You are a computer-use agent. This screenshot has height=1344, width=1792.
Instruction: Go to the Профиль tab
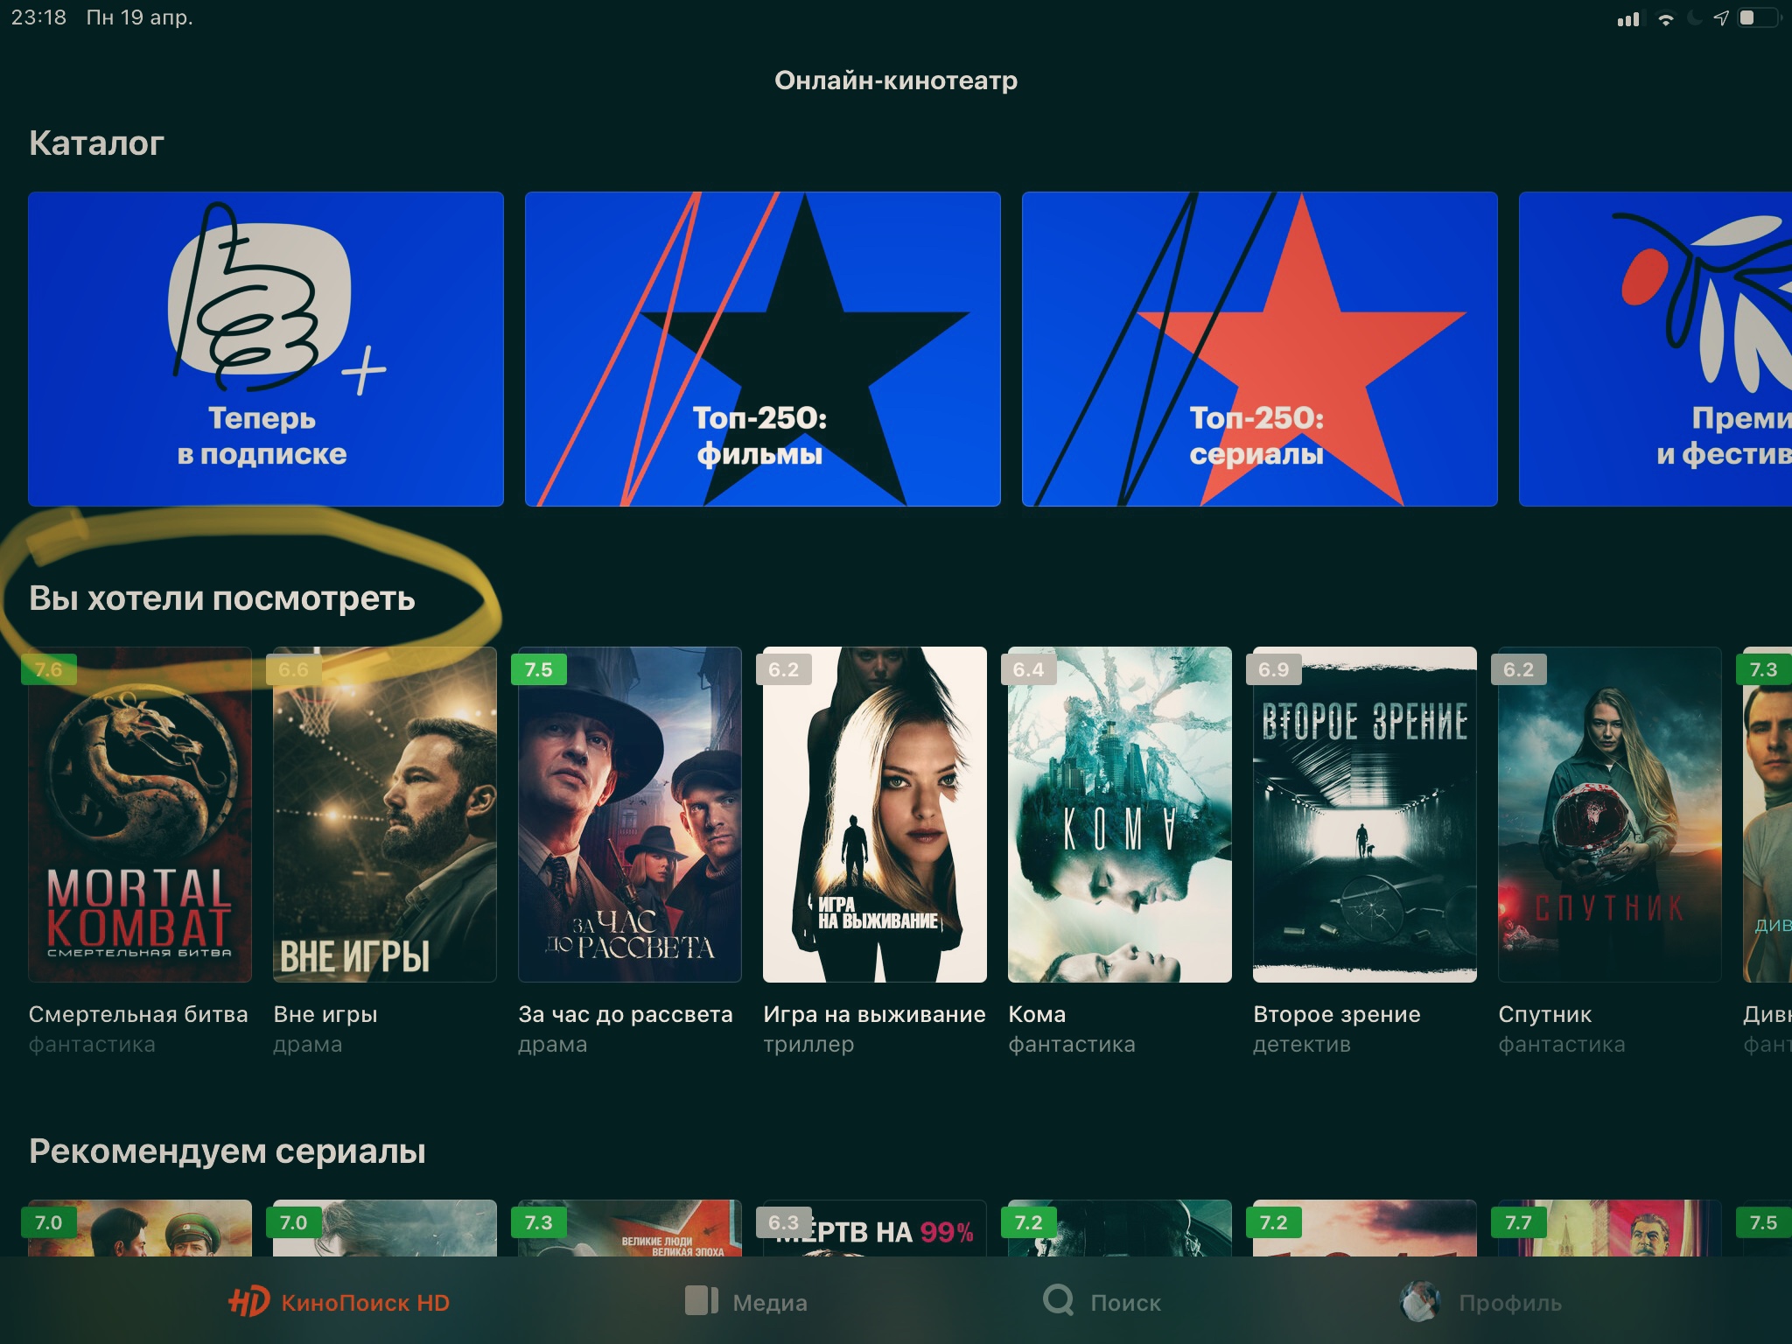click(1480, 1302)
